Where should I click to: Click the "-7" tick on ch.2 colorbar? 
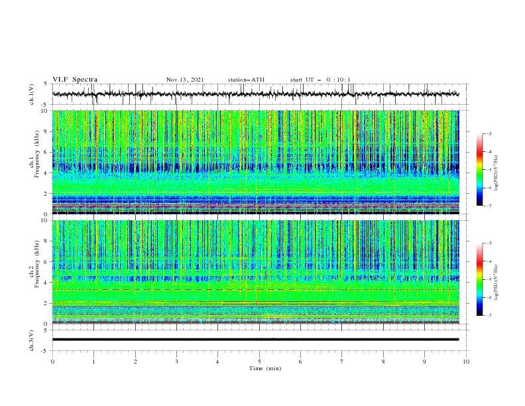[x=489, y=315]
